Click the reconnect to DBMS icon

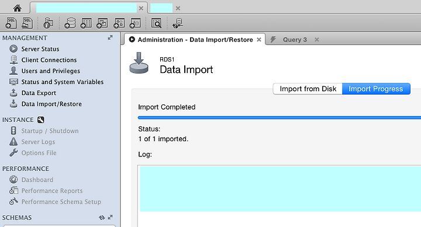click(x=178, y=23)
